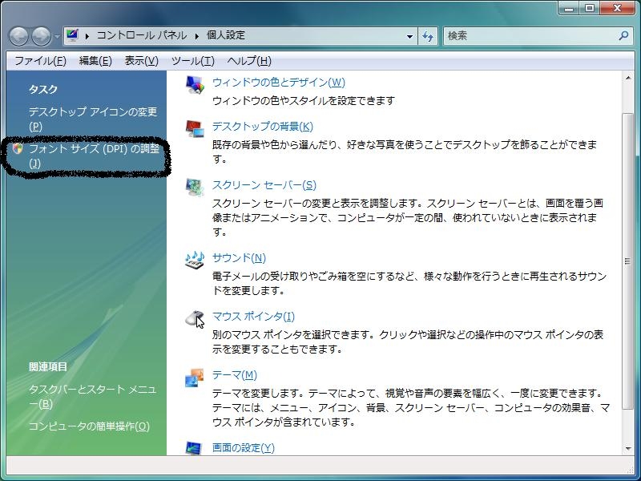Image resolution: width=641 pixels, height=481 pixels.
Task: Select デスクトップ アイコンの変更 task
Action: [93, 119]
